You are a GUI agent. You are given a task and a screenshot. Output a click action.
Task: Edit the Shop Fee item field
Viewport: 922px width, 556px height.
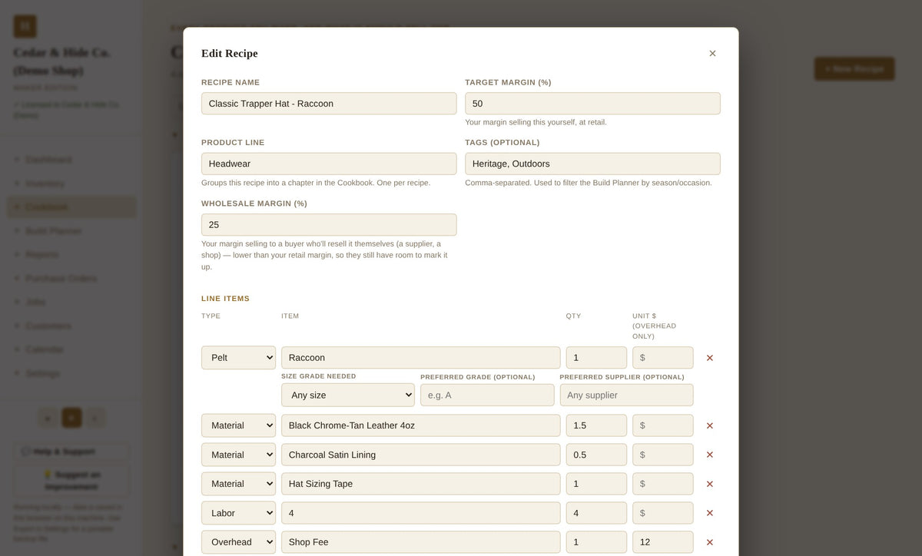tap(421, 542)
